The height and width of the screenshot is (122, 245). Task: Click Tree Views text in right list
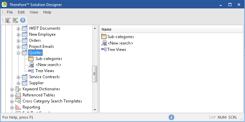coord(117,50)
